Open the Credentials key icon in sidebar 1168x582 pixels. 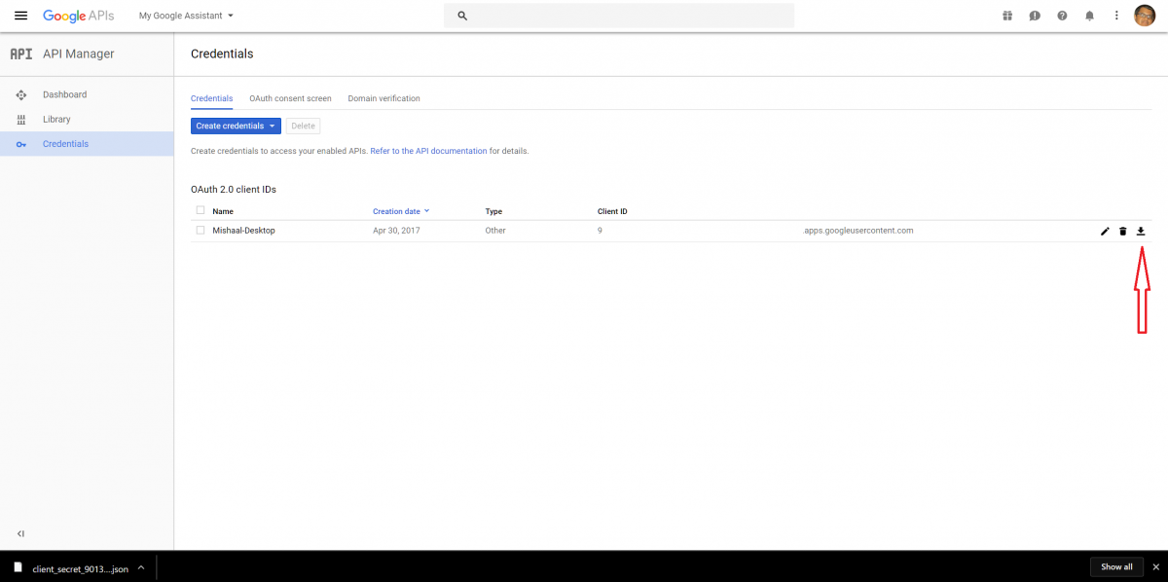tap(20, 143)
